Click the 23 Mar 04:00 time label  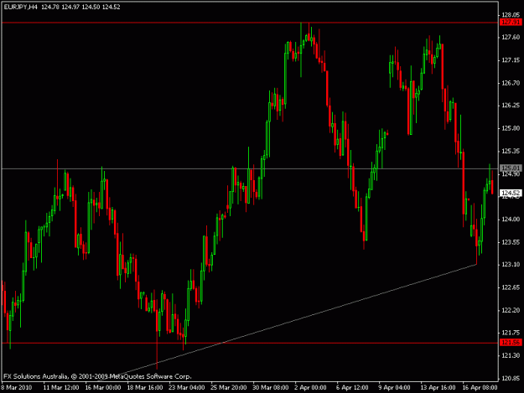pos(187,387)
